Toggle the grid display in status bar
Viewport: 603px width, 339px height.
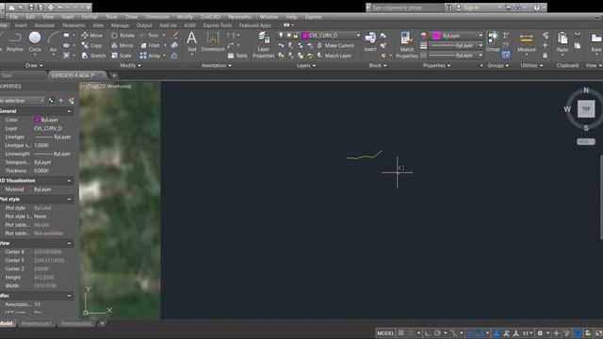(x=401, y=332)
